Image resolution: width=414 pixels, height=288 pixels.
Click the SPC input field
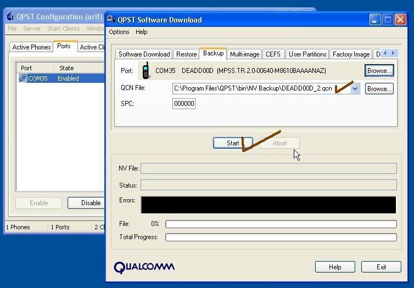(x=184, y=104)
